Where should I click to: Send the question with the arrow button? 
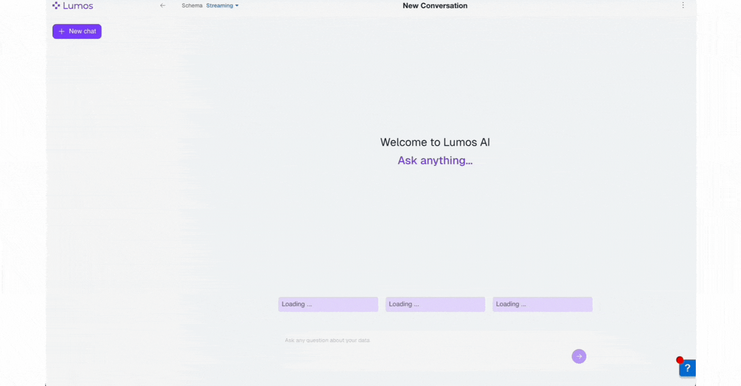(579, 356)
